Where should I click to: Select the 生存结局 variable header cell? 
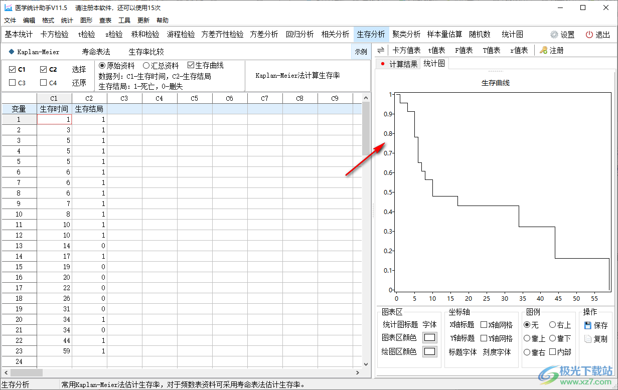click(89, 109)
